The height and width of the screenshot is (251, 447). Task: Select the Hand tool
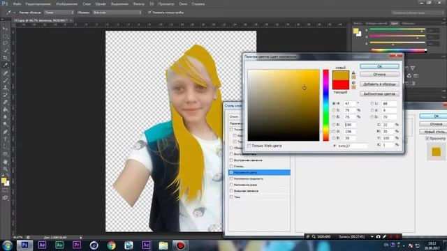(5, 162)
